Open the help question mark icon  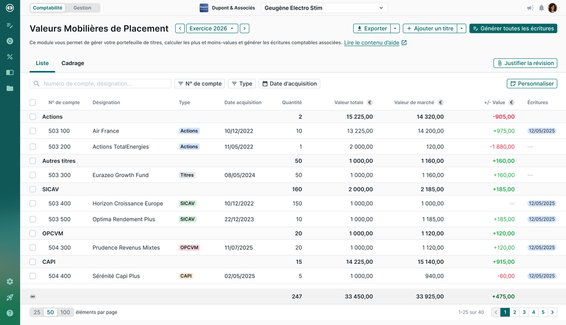(10, 313)
